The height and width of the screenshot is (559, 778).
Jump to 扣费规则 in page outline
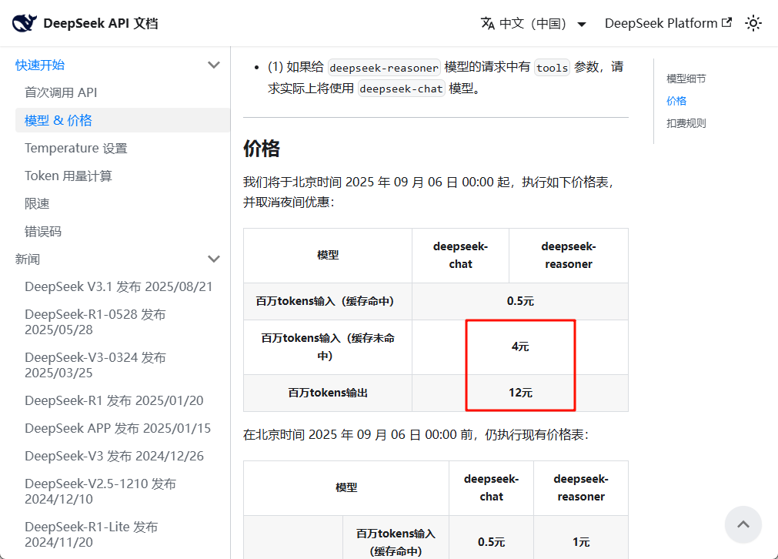click(x=686, y=123)
